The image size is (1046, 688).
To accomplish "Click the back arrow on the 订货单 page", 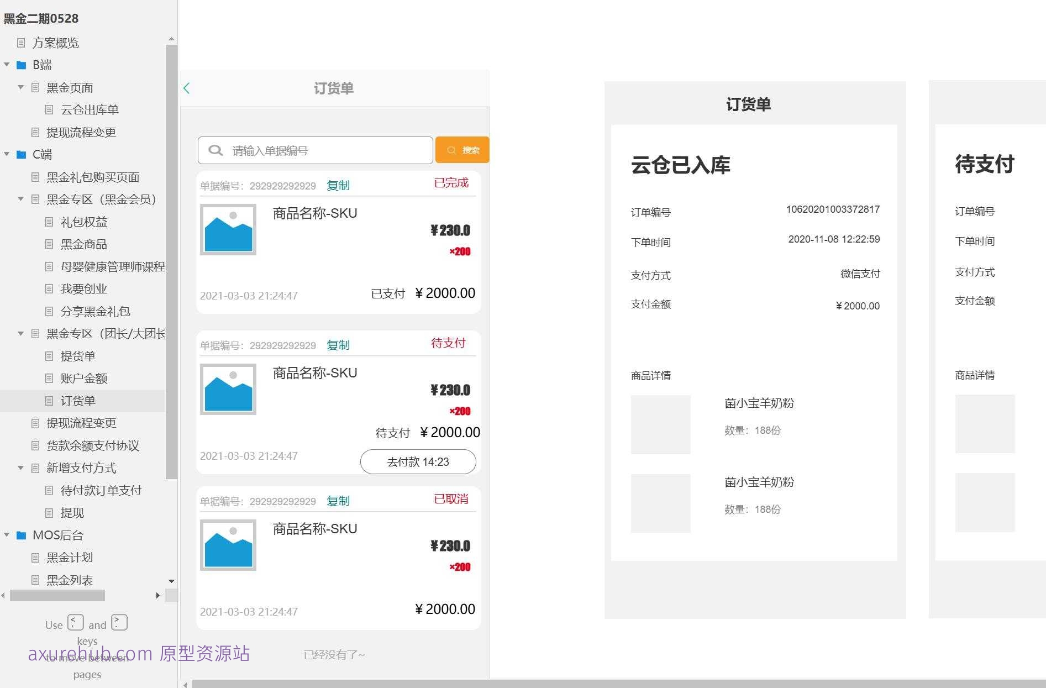I will pyautogui.click(x=186, y=87).
